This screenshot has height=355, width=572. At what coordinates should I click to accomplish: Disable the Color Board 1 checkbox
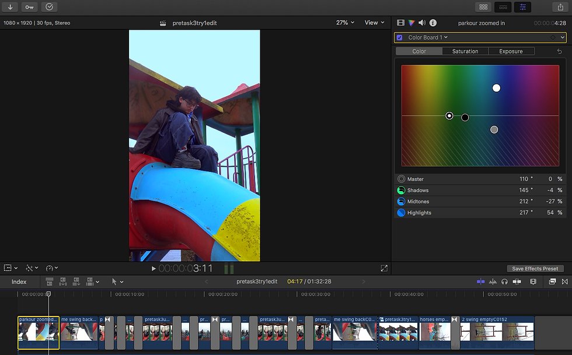click(399, 38)
